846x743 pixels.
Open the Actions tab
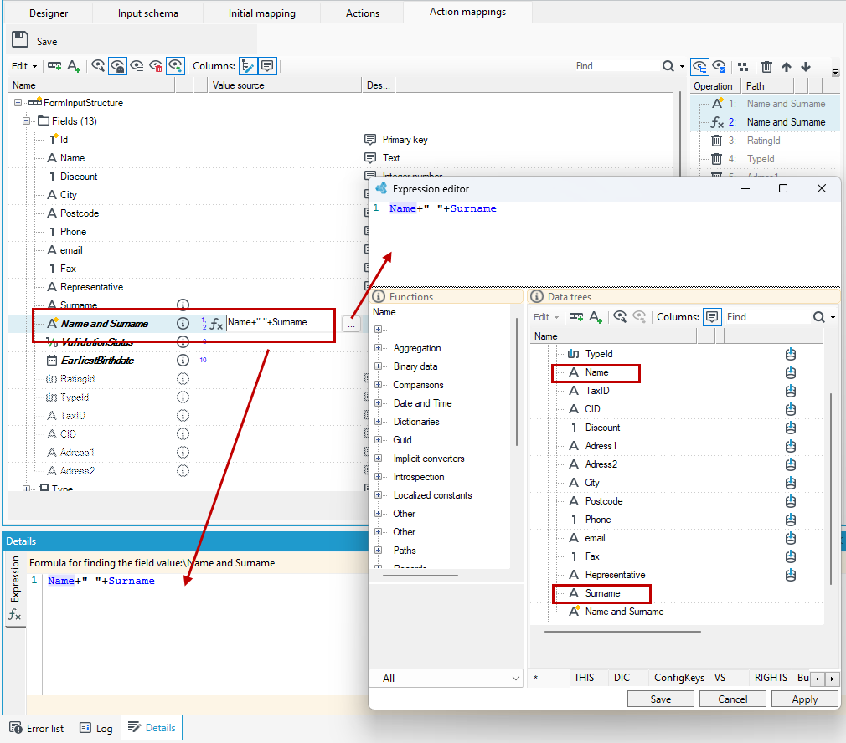(362, 13)
